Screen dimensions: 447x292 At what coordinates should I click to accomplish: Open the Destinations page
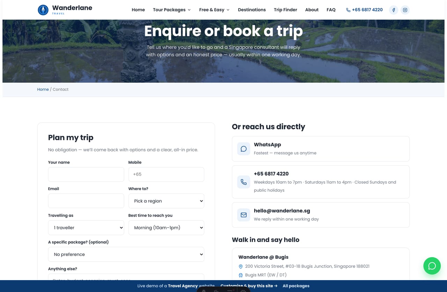point(252,10)
